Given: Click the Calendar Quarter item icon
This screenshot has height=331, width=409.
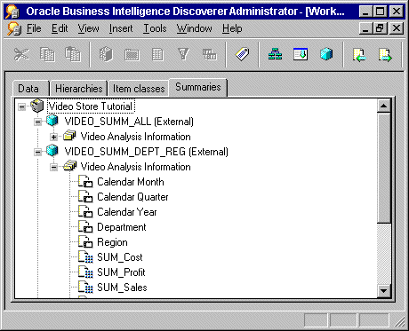Looking at the screenshot, I should [x=85, y=196].
